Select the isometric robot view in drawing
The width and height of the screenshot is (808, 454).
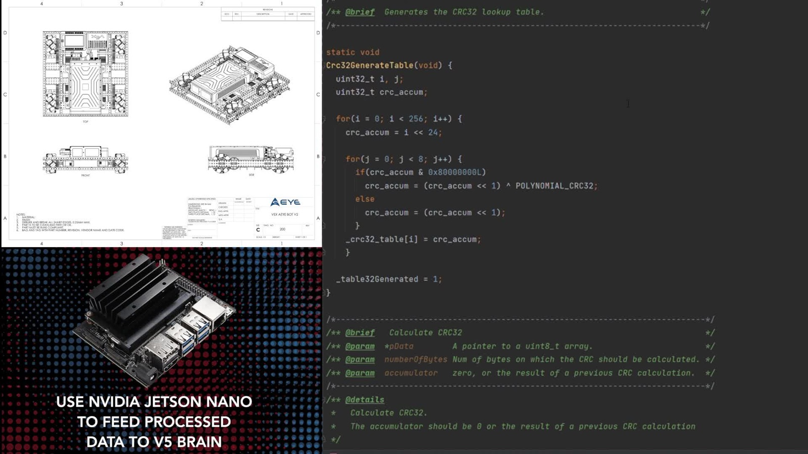pyautogui.click(x=230, y=85)
